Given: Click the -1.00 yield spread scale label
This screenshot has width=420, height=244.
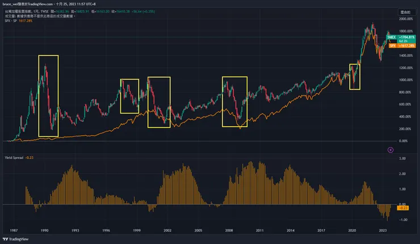Looking at the screenshot, I should tap(403, 220).
